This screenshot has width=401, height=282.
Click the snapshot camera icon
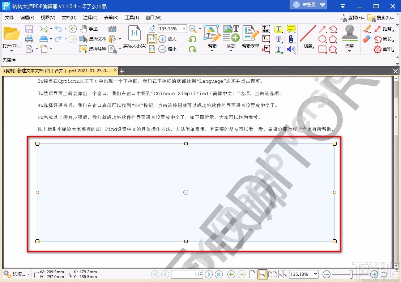[x=112, y=29]
